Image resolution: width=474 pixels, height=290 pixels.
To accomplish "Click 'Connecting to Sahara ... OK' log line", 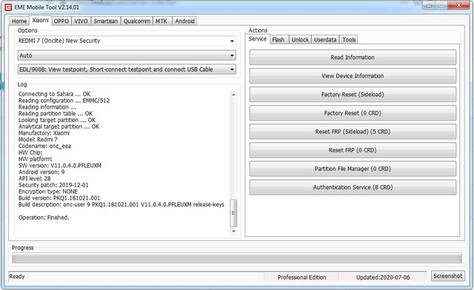I will click(54, 94).
